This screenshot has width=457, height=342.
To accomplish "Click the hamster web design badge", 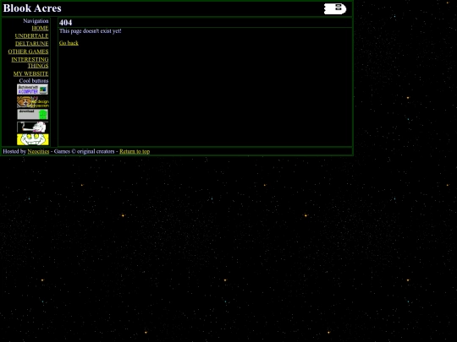I will tap(33, 102).
